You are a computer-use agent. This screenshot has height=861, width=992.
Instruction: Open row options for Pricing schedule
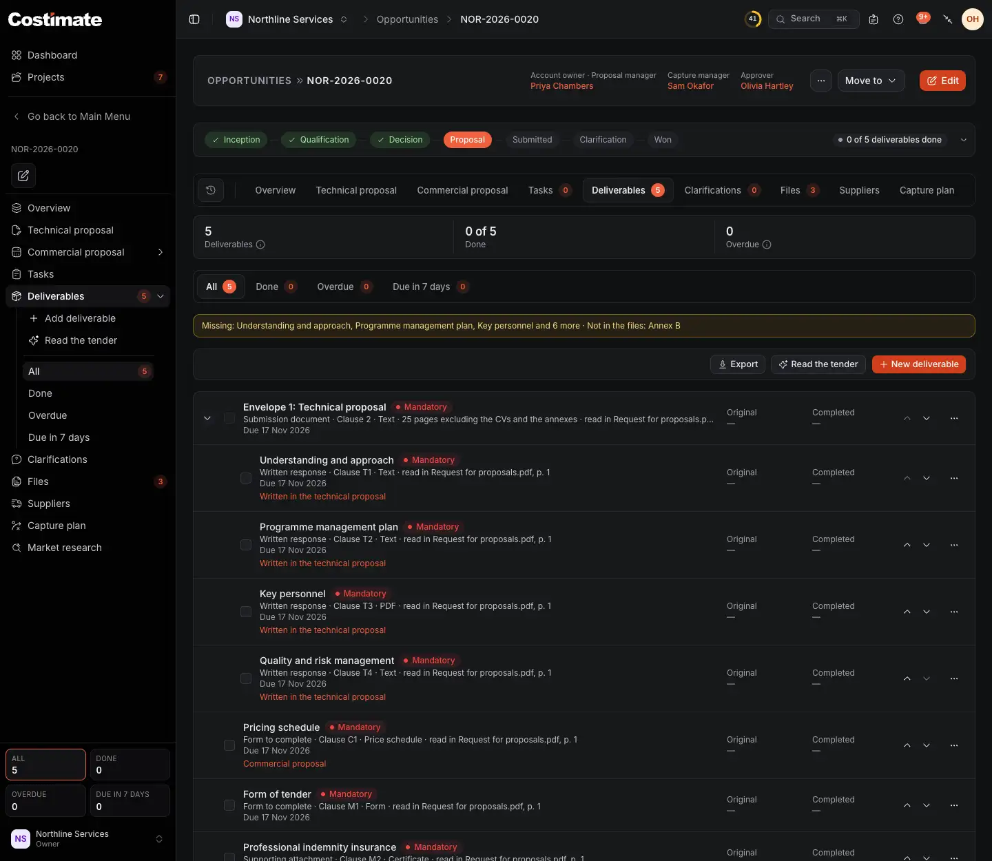[954, 745]
